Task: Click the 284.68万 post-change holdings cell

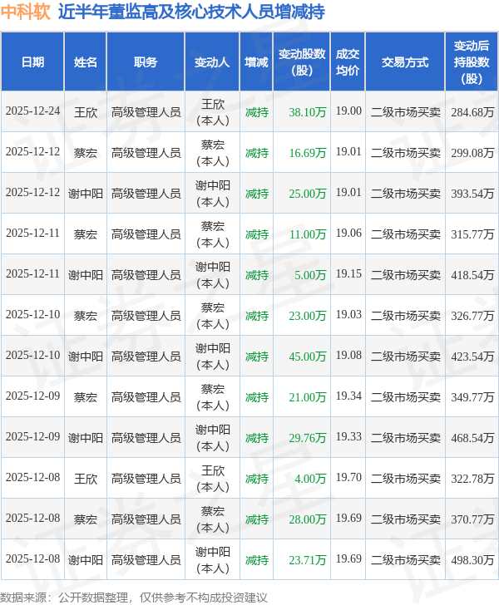Action: [472, 112]
